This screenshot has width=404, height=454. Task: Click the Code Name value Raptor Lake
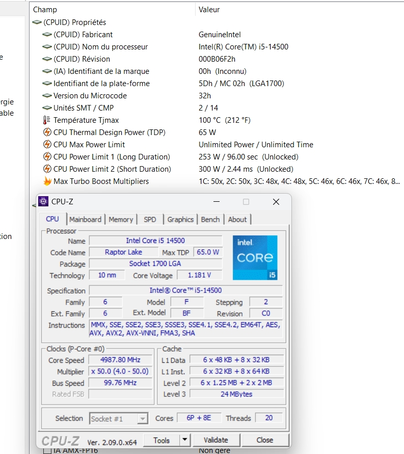pyautogui.click(x=124, y=252)
